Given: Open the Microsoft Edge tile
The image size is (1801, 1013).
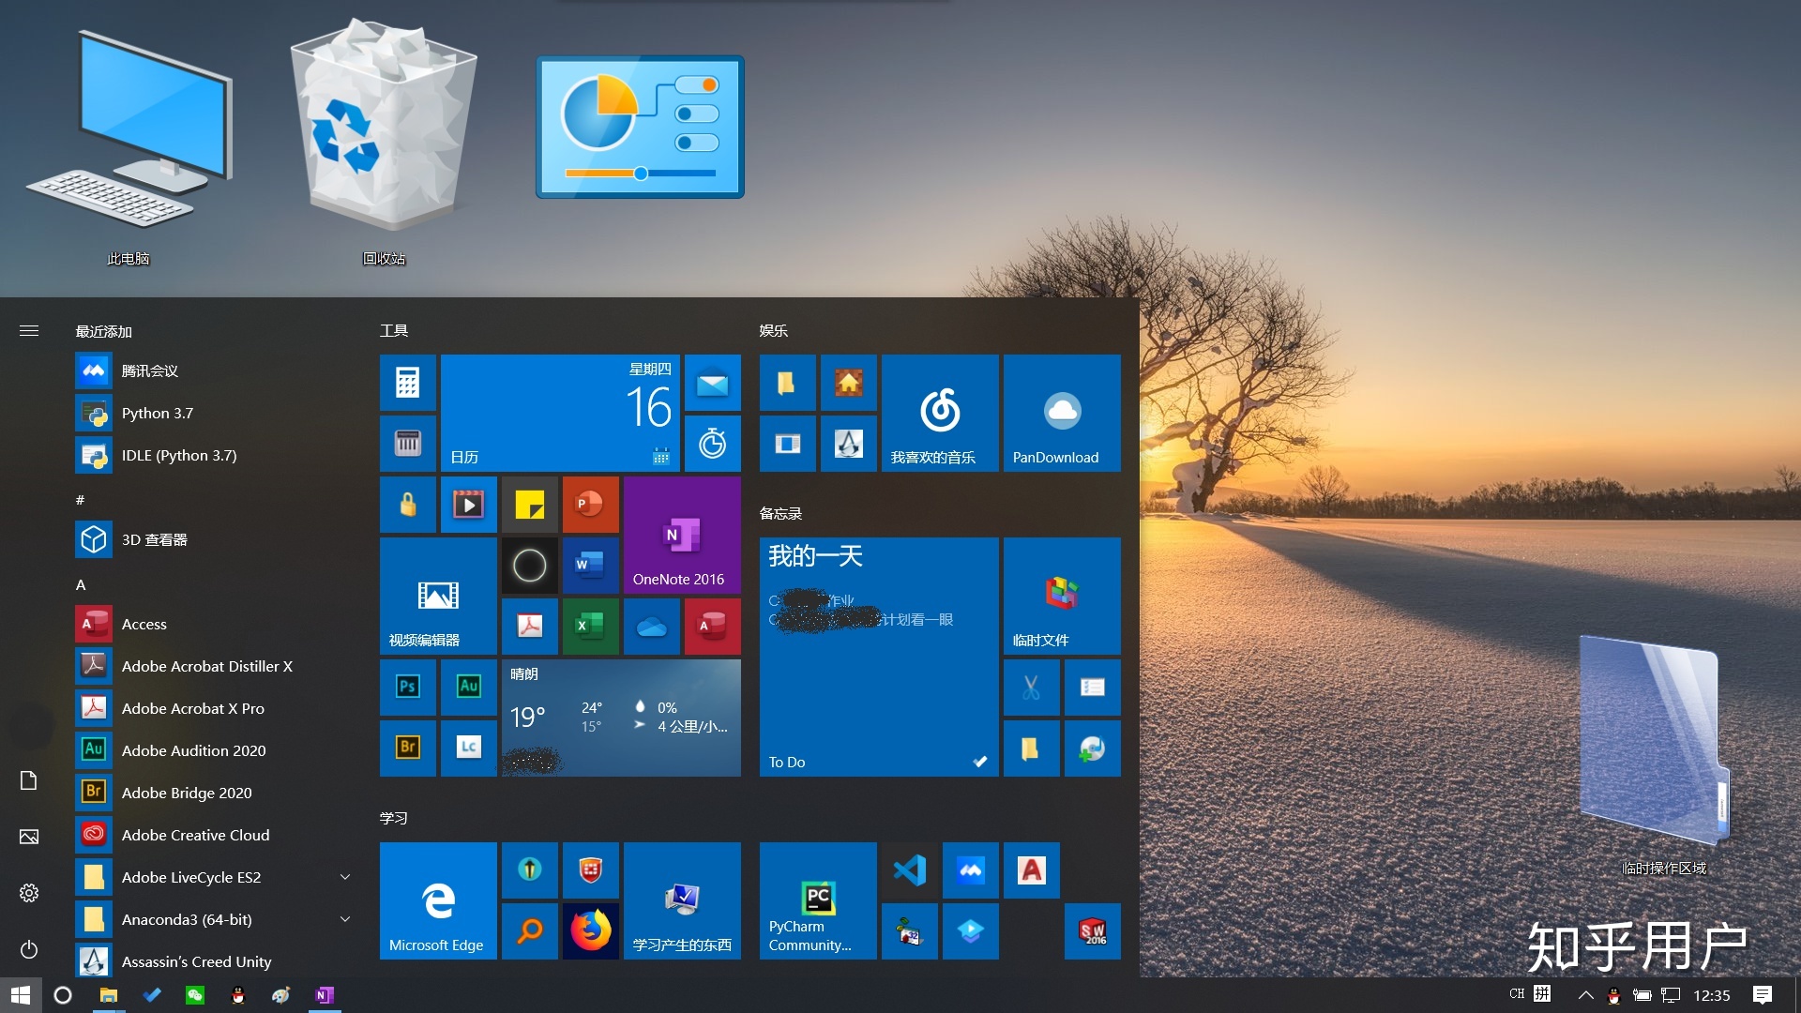Looking at the screenshot, I should tap(438, 901).
